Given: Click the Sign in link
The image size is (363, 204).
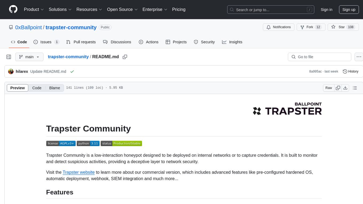Looking at the screenshot, I should pyautogui.click(x=326, y=10).
